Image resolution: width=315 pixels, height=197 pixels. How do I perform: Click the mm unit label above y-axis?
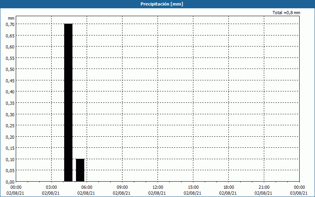coord(11,18)
